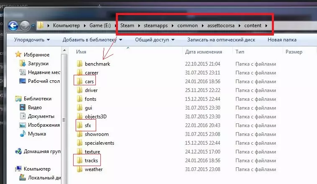Open Рабочий стол in the navigation pane
The width and height of the screenshot is (317, 184).
(39, 81)
